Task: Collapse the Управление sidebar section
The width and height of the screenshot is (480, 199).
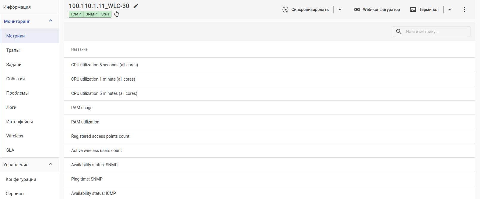Action: click(51, 164)
